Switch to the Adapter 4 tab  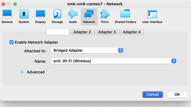[x=132, y=32]
